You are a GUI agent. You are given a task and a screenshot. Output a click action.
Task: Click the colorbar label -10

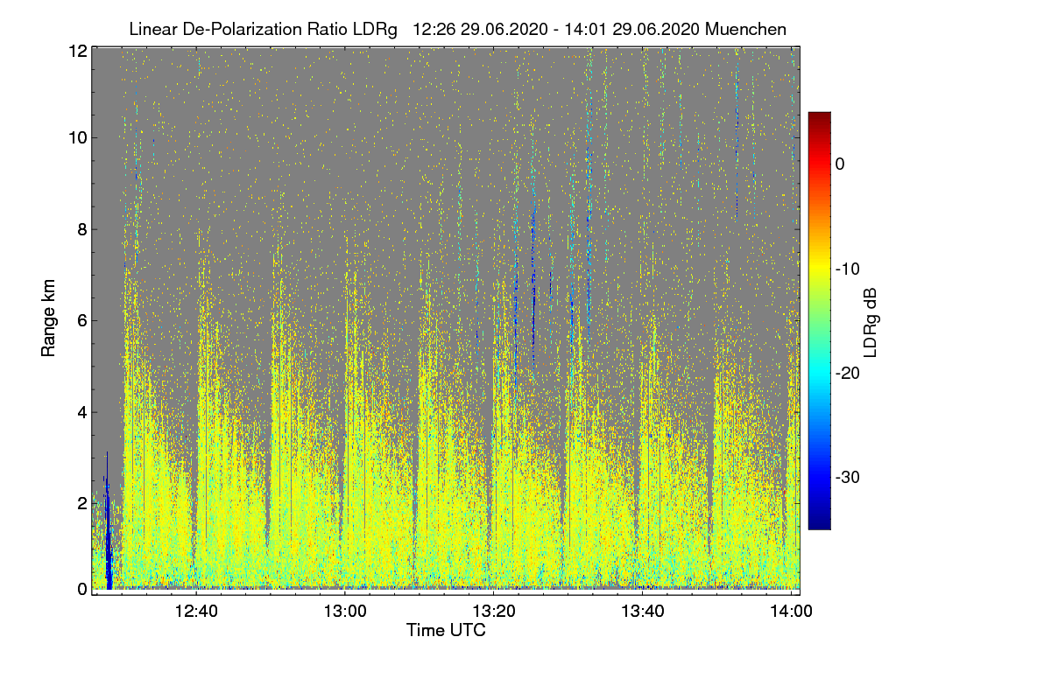point(848,269)
